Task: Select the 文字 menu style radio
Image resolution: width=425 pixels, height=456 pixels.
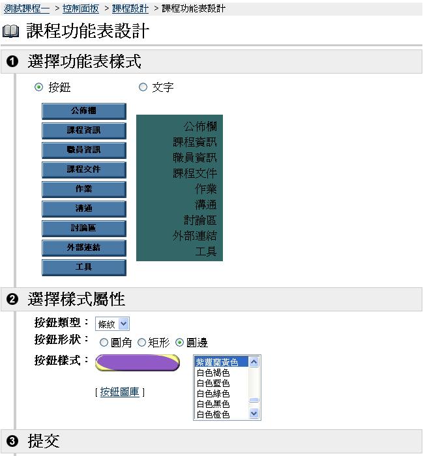Action: (x=143, y=87)
